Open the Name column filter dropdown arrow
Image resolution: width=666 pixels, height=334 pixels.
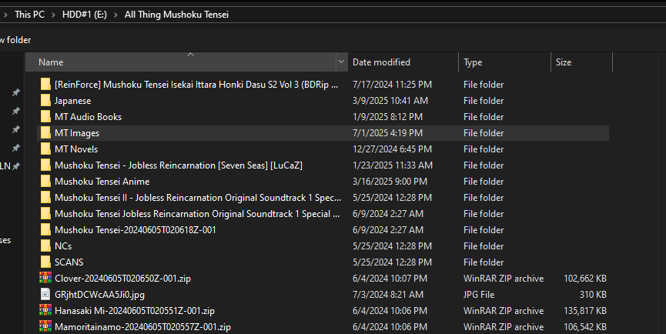[341, 62]
